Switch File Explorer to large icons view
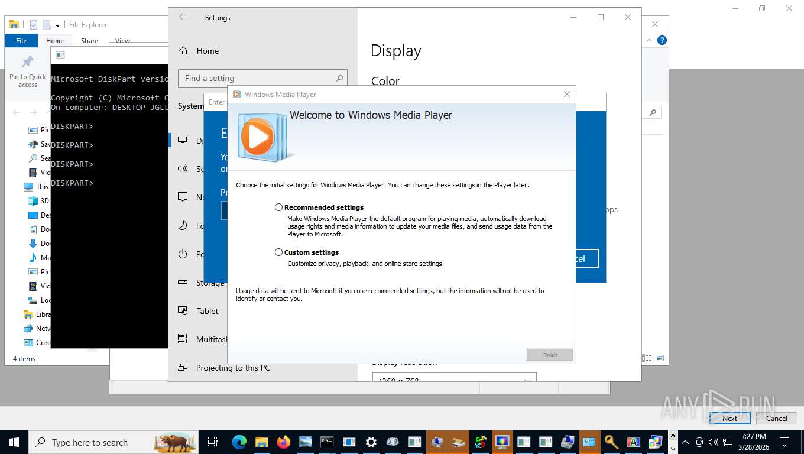This screenshot has height=454, width=804. tap(660, 358)
